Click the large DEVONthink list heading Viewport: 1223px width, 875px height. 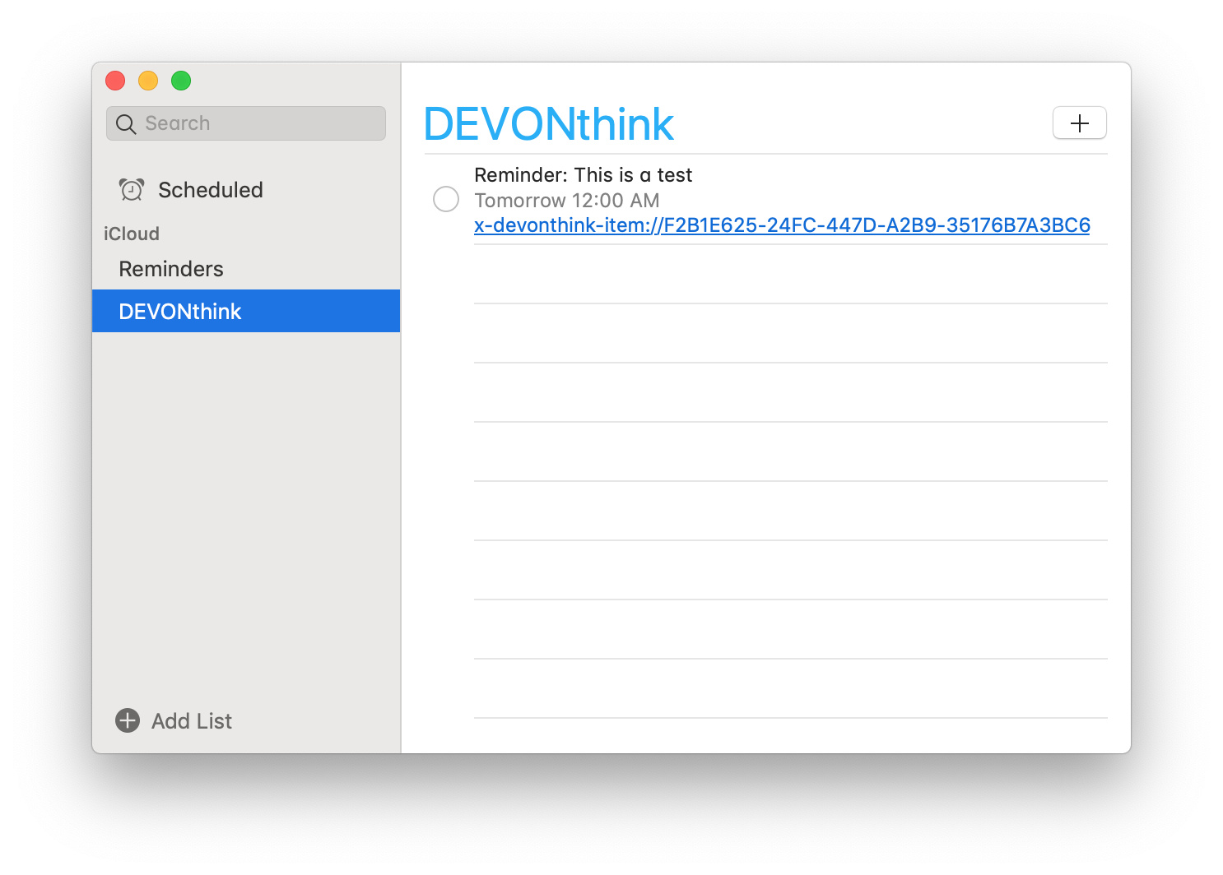[x=548, y=124]
